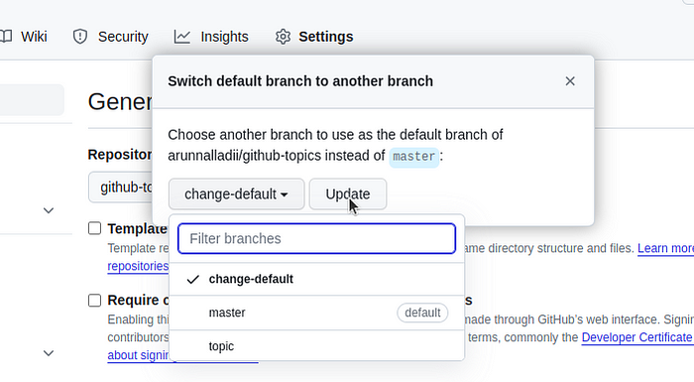Screen dimensions: 694x382
Task: Click the checkmark beside change-default
Action: click(x=193, y=279)
